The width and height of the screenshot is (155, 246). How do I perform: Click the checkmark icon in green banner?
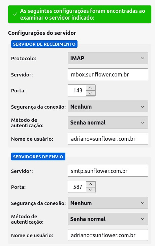point(15,14)
